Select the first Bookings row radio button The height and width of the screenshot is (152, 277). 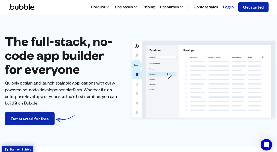point(186,62)
